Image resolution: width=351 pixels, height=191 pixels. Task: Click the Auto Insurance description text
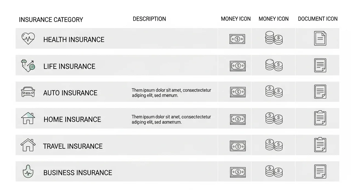171,93
